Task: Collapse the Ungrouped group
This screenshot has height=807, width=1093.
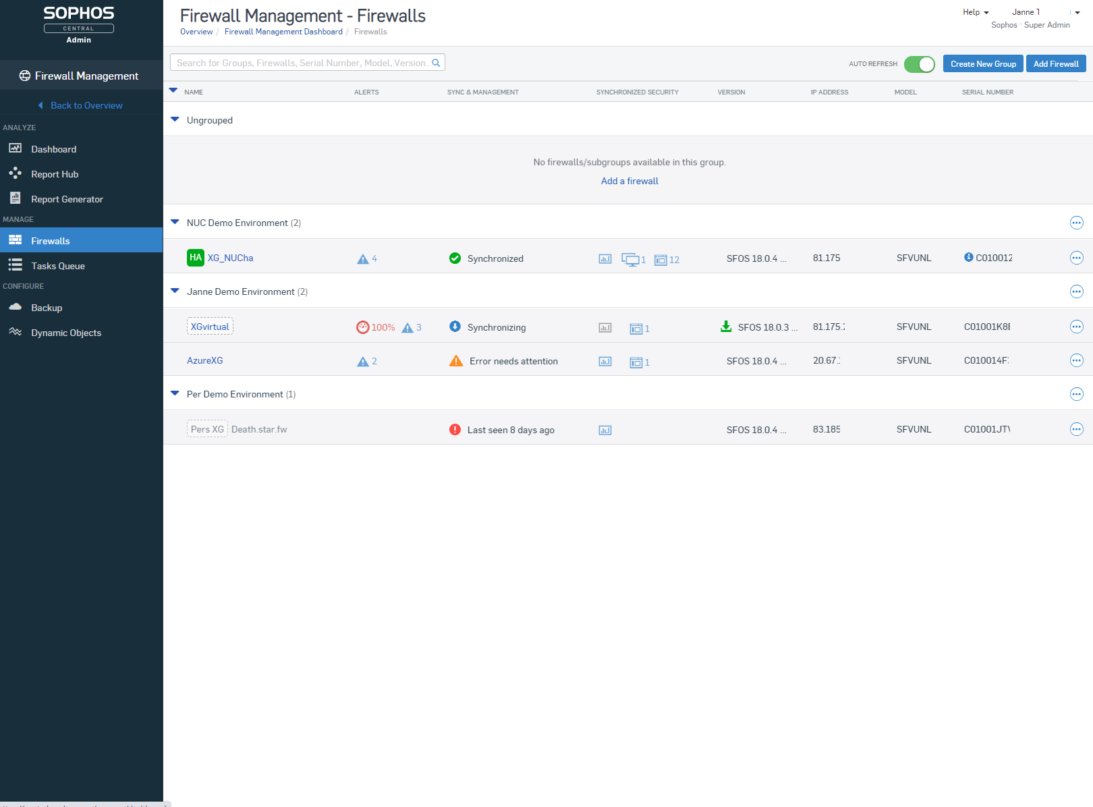Action: (175, 119)
